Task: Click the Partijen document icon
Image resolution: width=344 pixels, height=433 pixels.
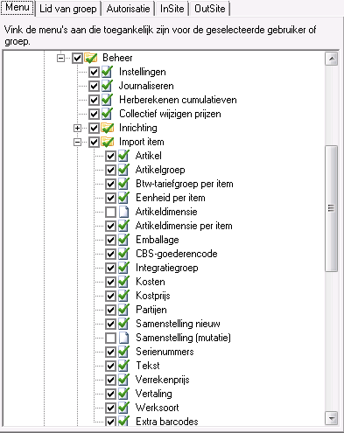Action: coord(123,310)
